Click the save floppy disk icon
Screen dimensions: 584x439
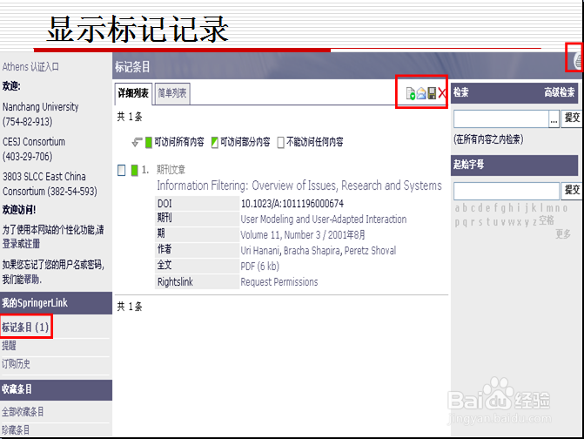tap(432, 93)
